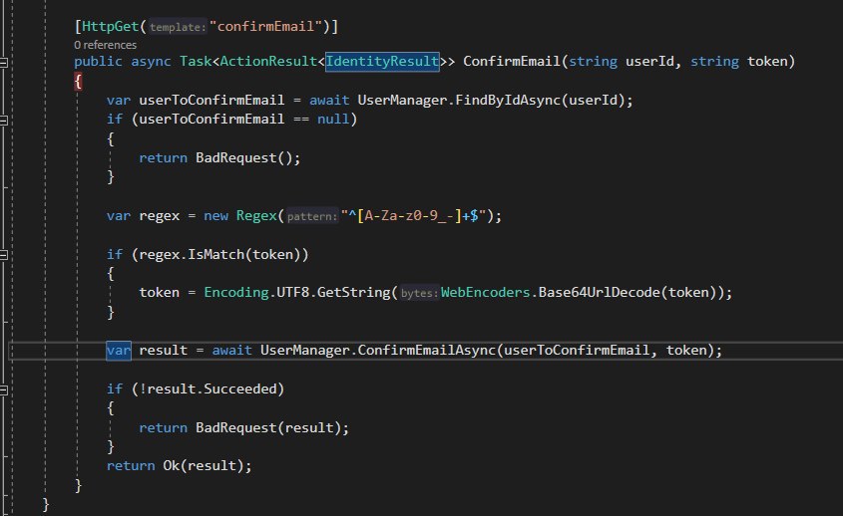The height and width of the screenshot is (516, 843).
Task: Click the FindByIdAsync method call
Action: 508,101
